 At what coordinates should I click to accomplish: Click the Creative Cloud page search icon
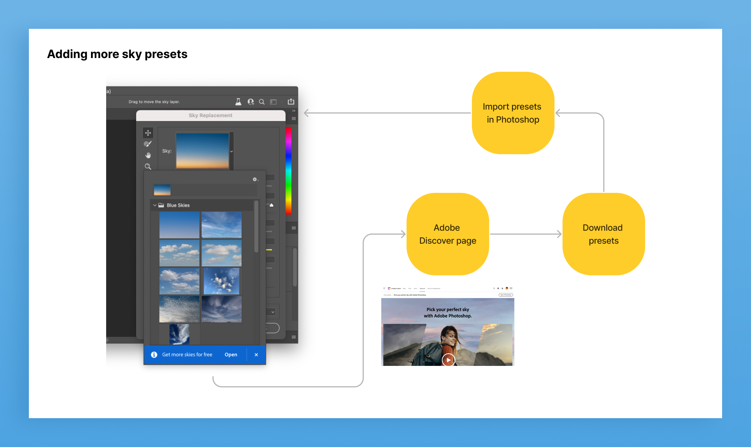click(494, 288)
